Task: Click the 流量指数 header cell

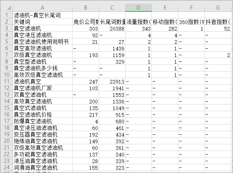Action: pyautogui.click(x=138, y=22)
